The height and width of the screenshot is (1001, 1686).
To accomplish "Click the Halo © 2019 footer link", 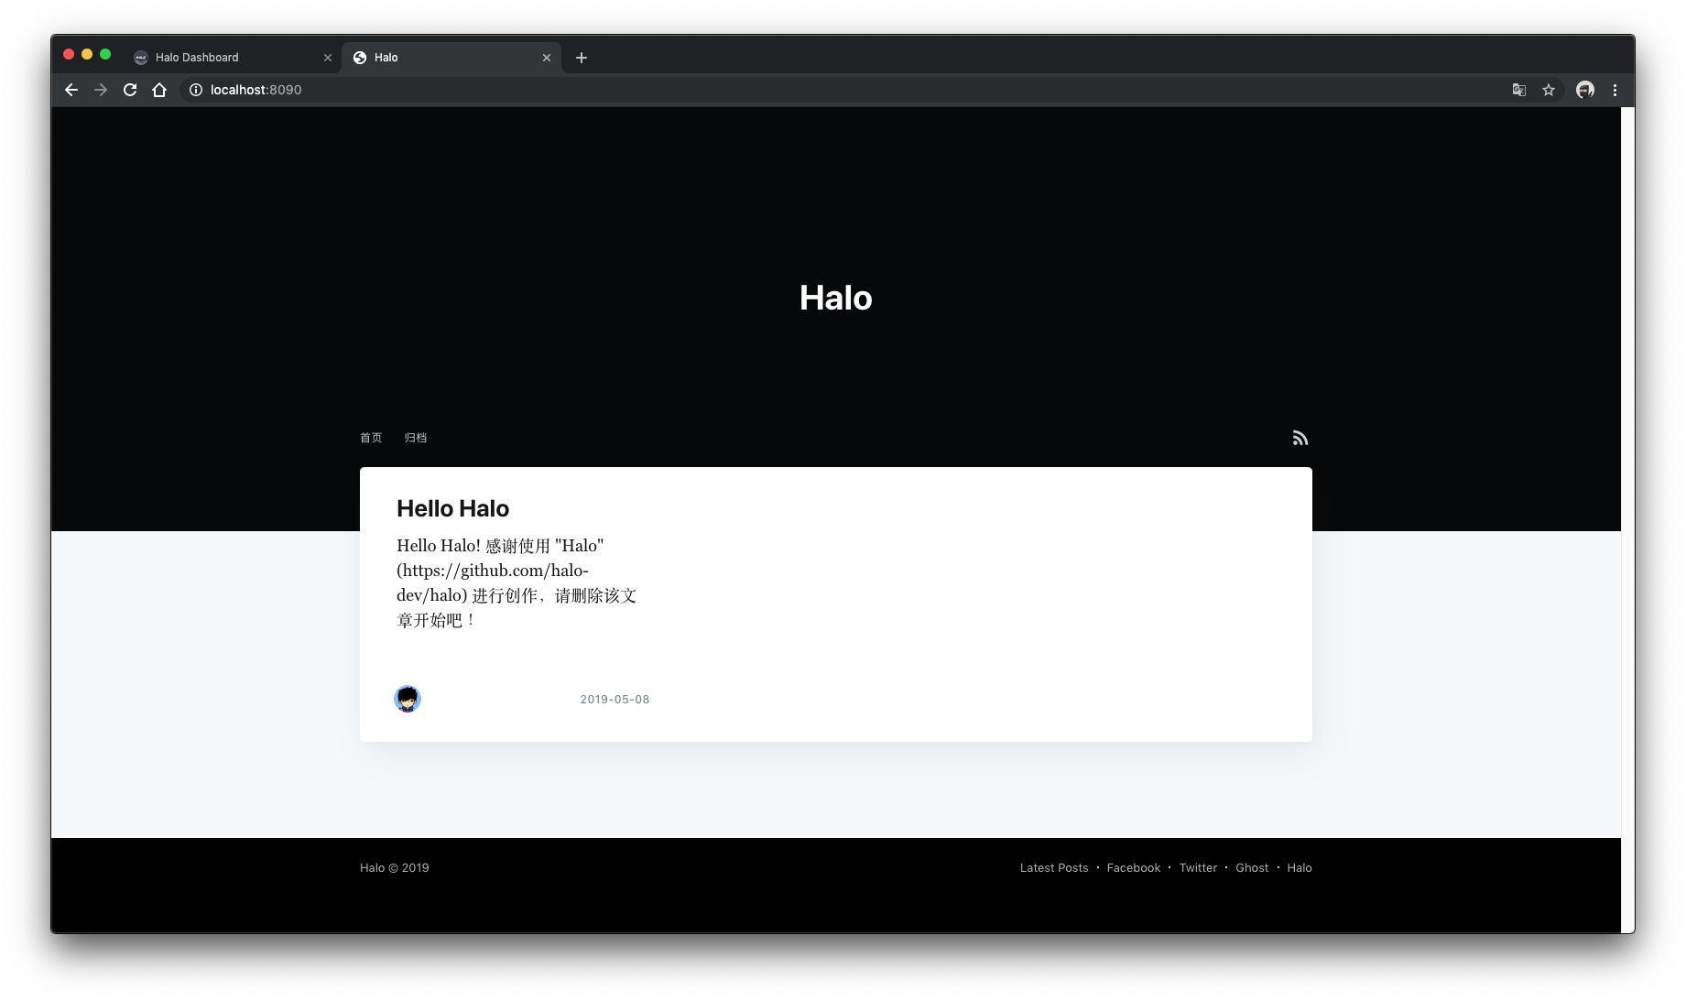I will click(x=394, y=868).
